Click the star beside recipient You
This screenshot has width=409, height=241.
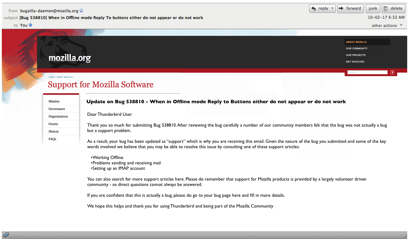[x=30, y=25]
